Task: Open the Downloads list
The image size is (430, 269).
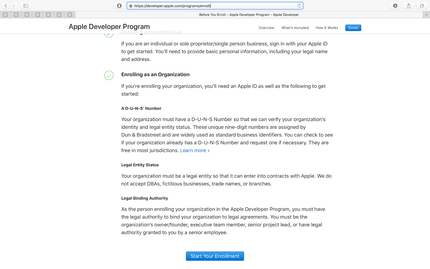Action: [395, 5]
